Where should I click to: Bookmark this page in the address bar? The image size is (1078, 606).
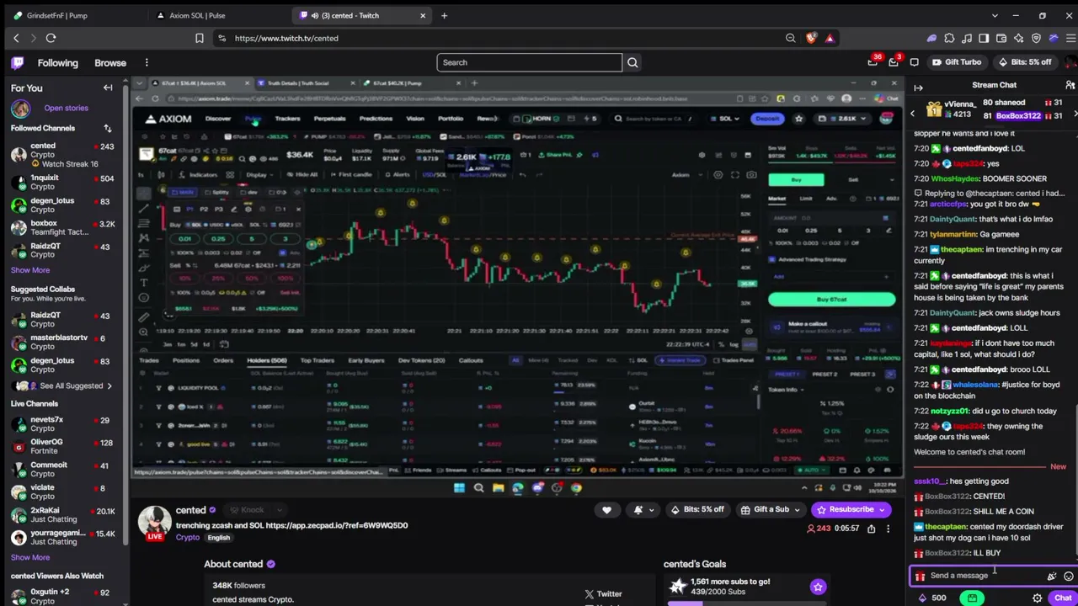pyautogui.click(x=200, y=38)
